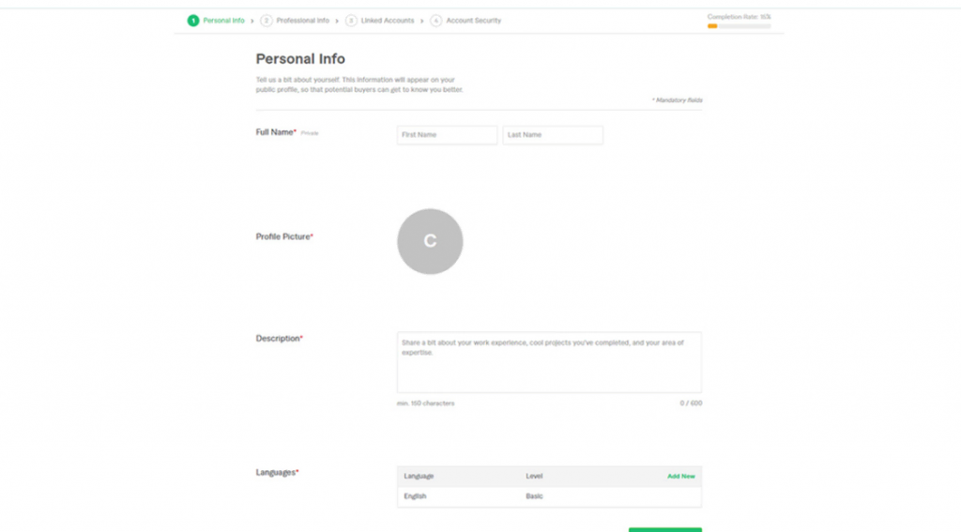The height and width of the screenshot is (532, 961).
Task: Select the English language row
Action: coord(415,496)
